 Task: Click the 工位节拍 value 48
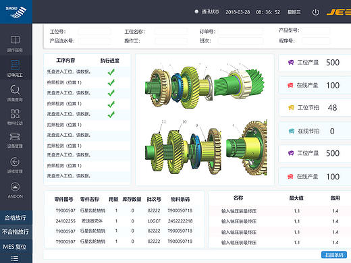pos(332,108)
